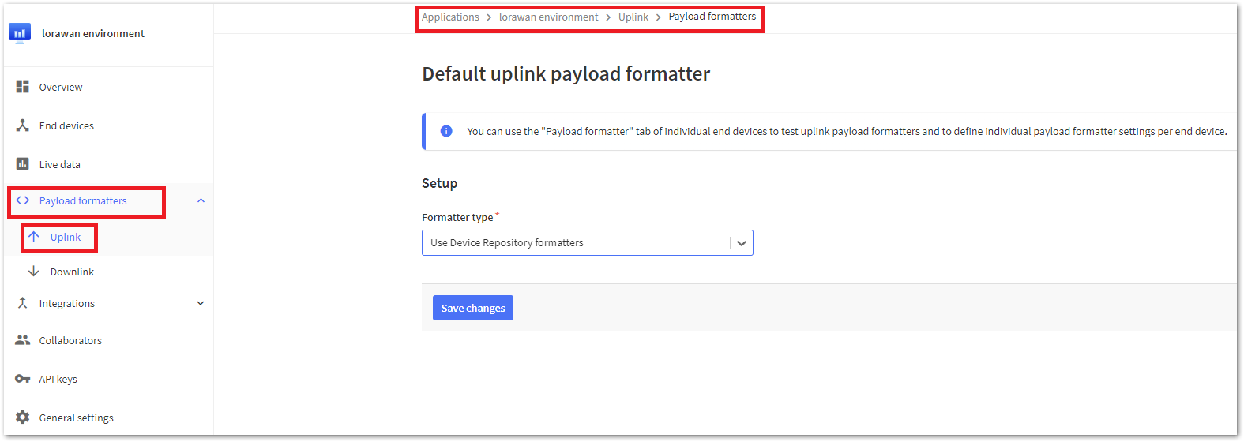The height and width of the screenshot is (442, 1244).
Task: Click the Downlink down-arrow icon
Action: (34, 272)
